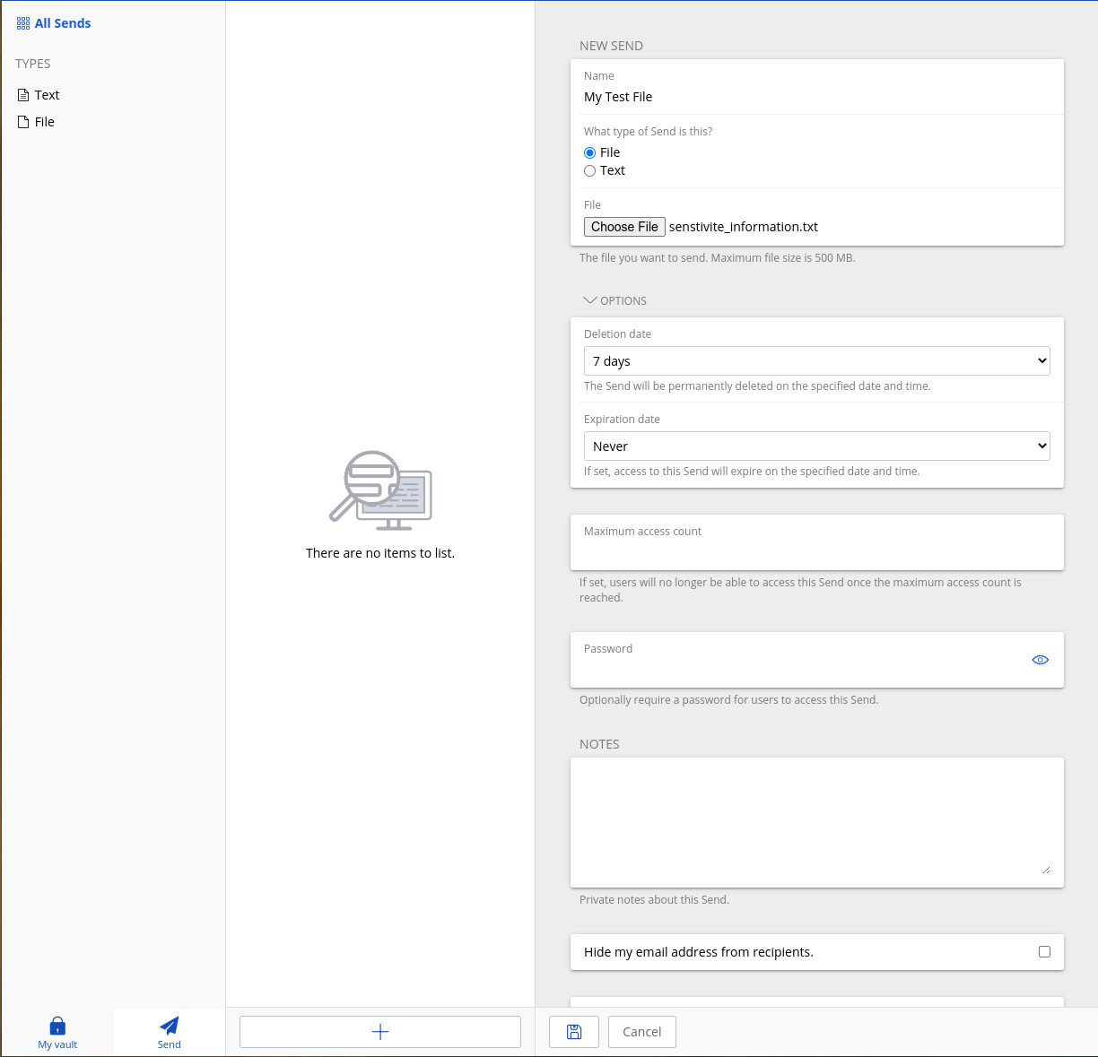1098x1057 pixels.
Task: Click inside the Notes text area
Action: pyautogui.click(x=816, y=820)
